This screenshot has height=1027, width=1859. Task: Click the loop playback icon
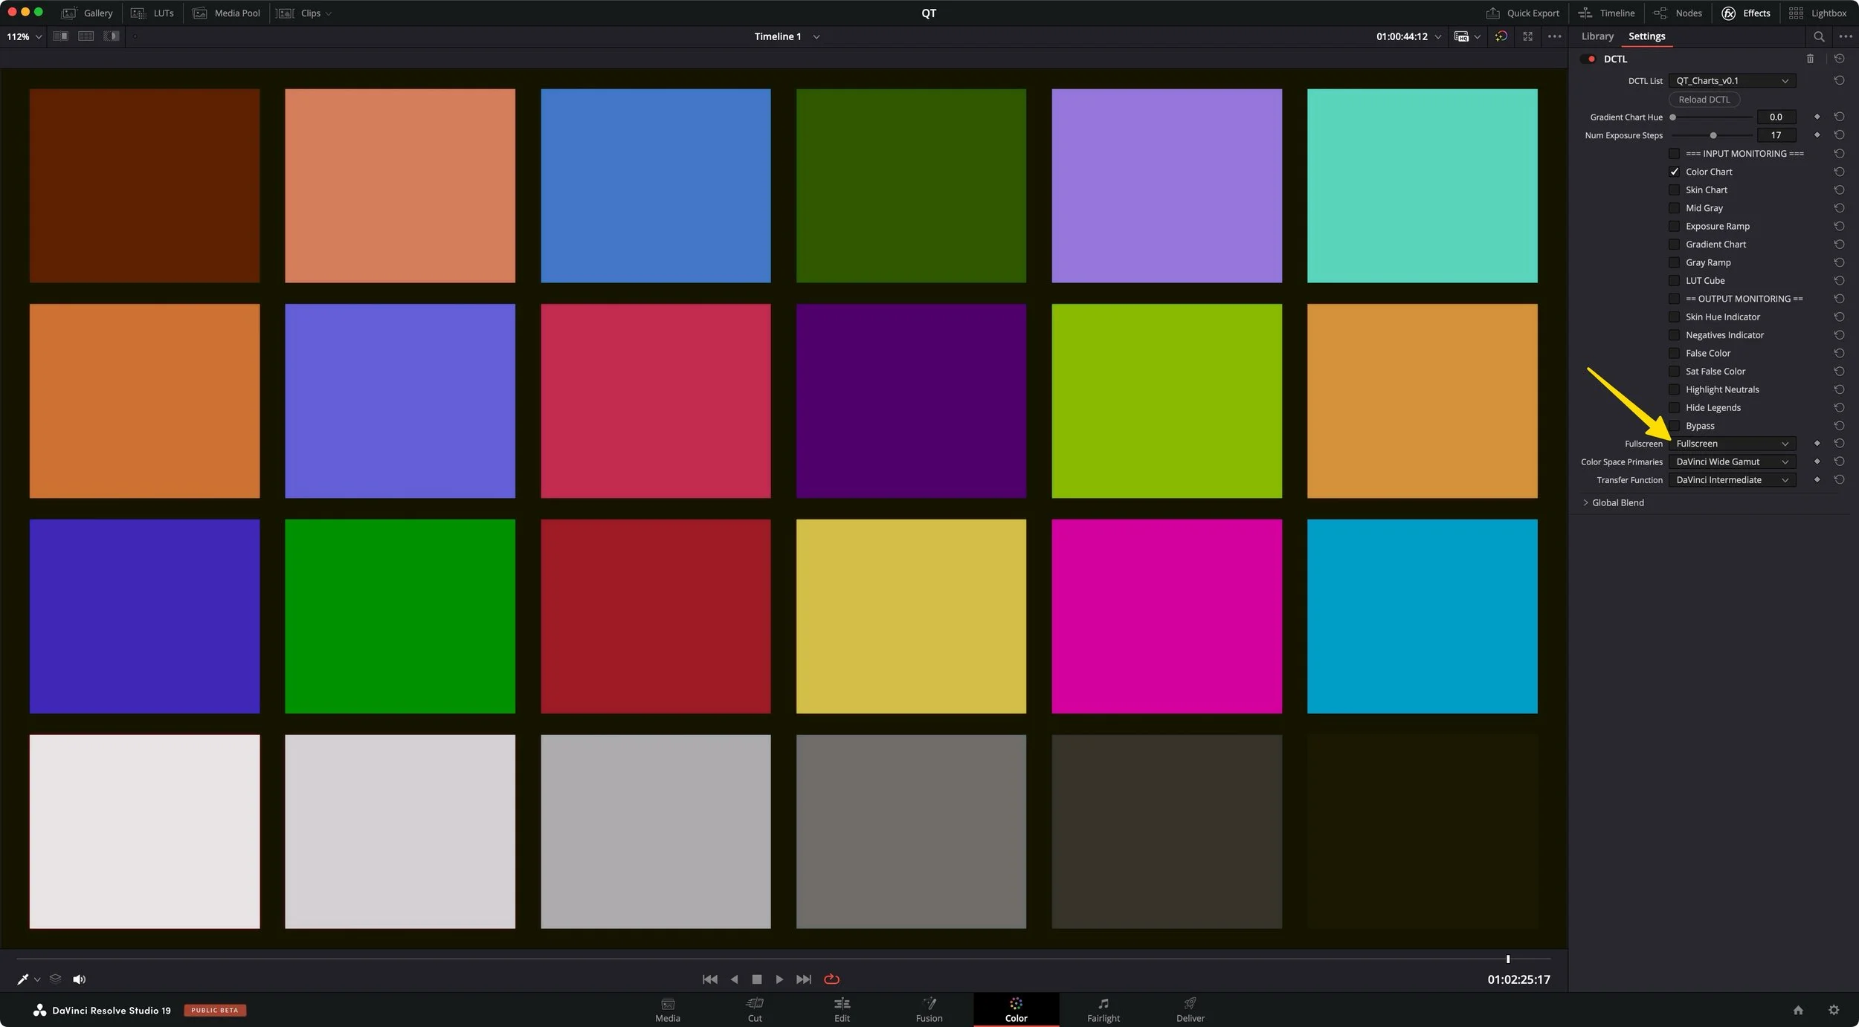pyautogui.click(x=831, y=979)
